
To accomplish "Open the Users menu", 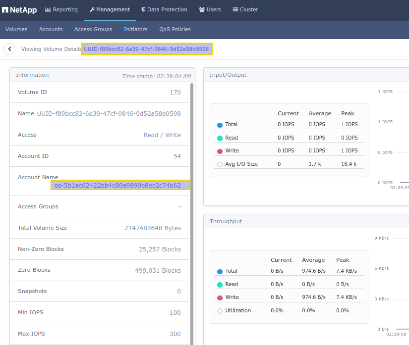I will tap(210, 9).
